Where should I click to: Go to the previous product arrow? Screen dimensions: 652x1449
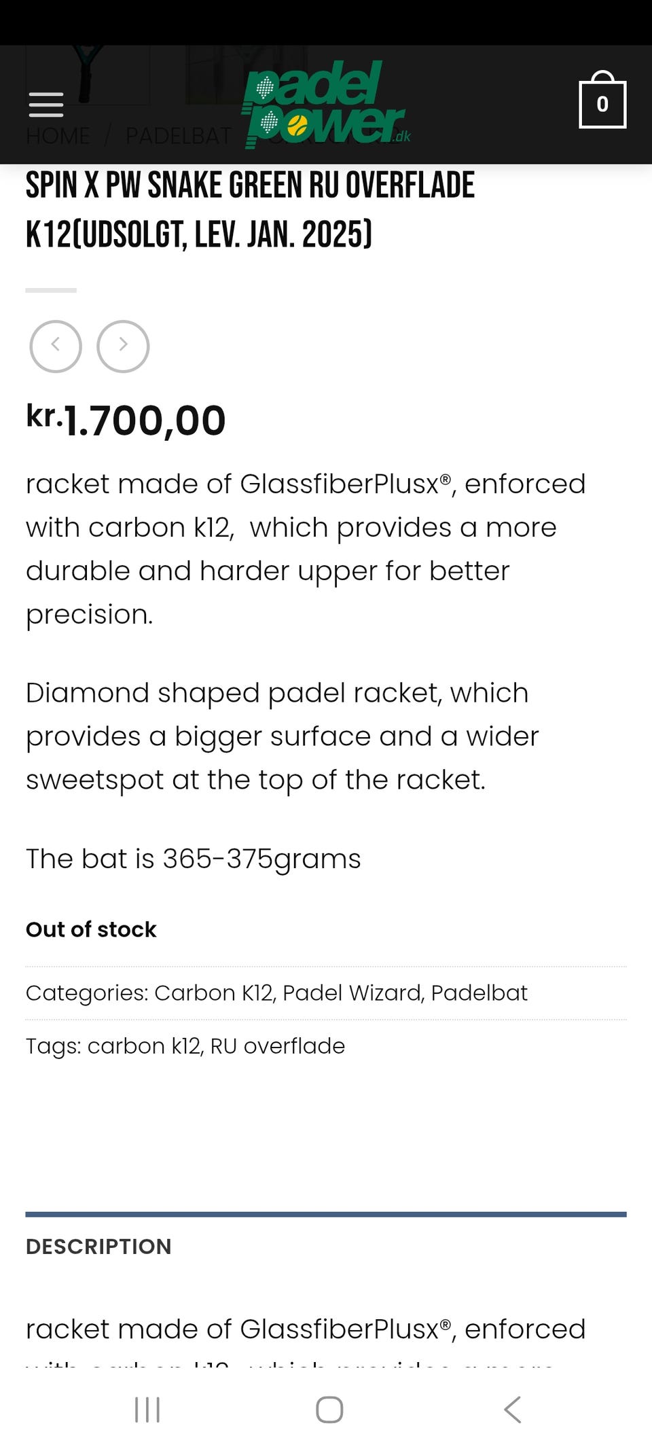56,346
